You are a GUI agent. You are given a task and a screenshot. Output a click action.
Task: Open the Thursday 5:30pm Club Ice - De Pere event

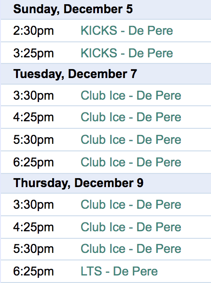[x=131, y=249]
